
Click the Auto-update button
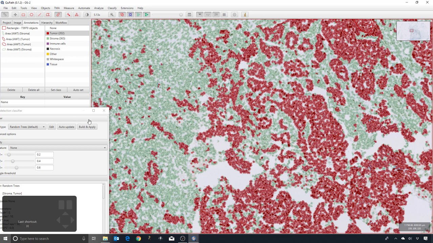click(66, 127)
